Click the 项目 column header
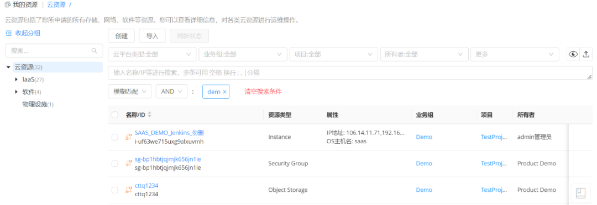This screenshot has height=205, width=597. tap(486, 115)
